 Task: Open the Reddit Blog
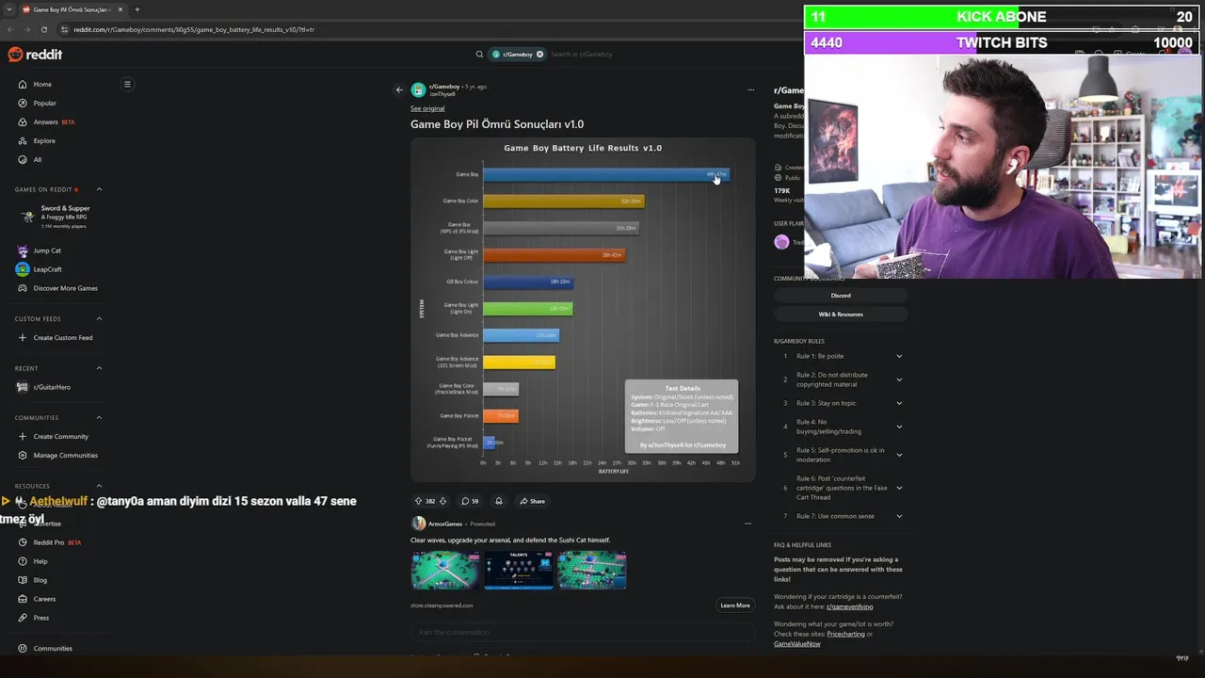click(40, 580)
